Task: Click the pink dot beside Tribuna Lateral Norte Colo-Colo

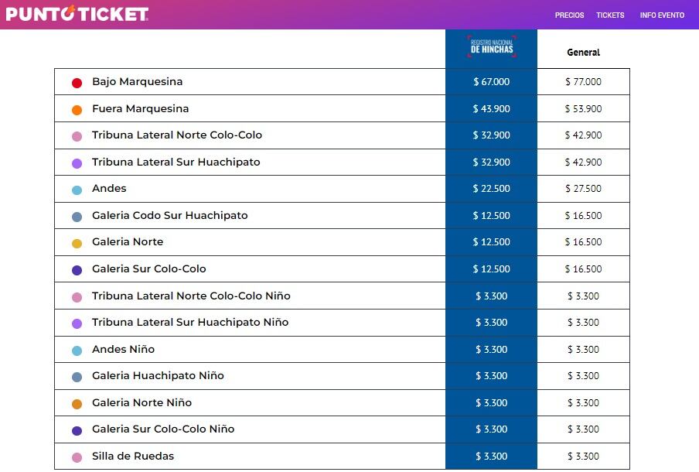Action: [x=77, y=136]
